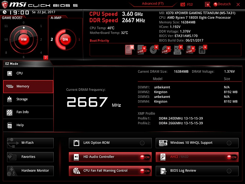
Task: Select the network boot priority device
Action: 203,49
